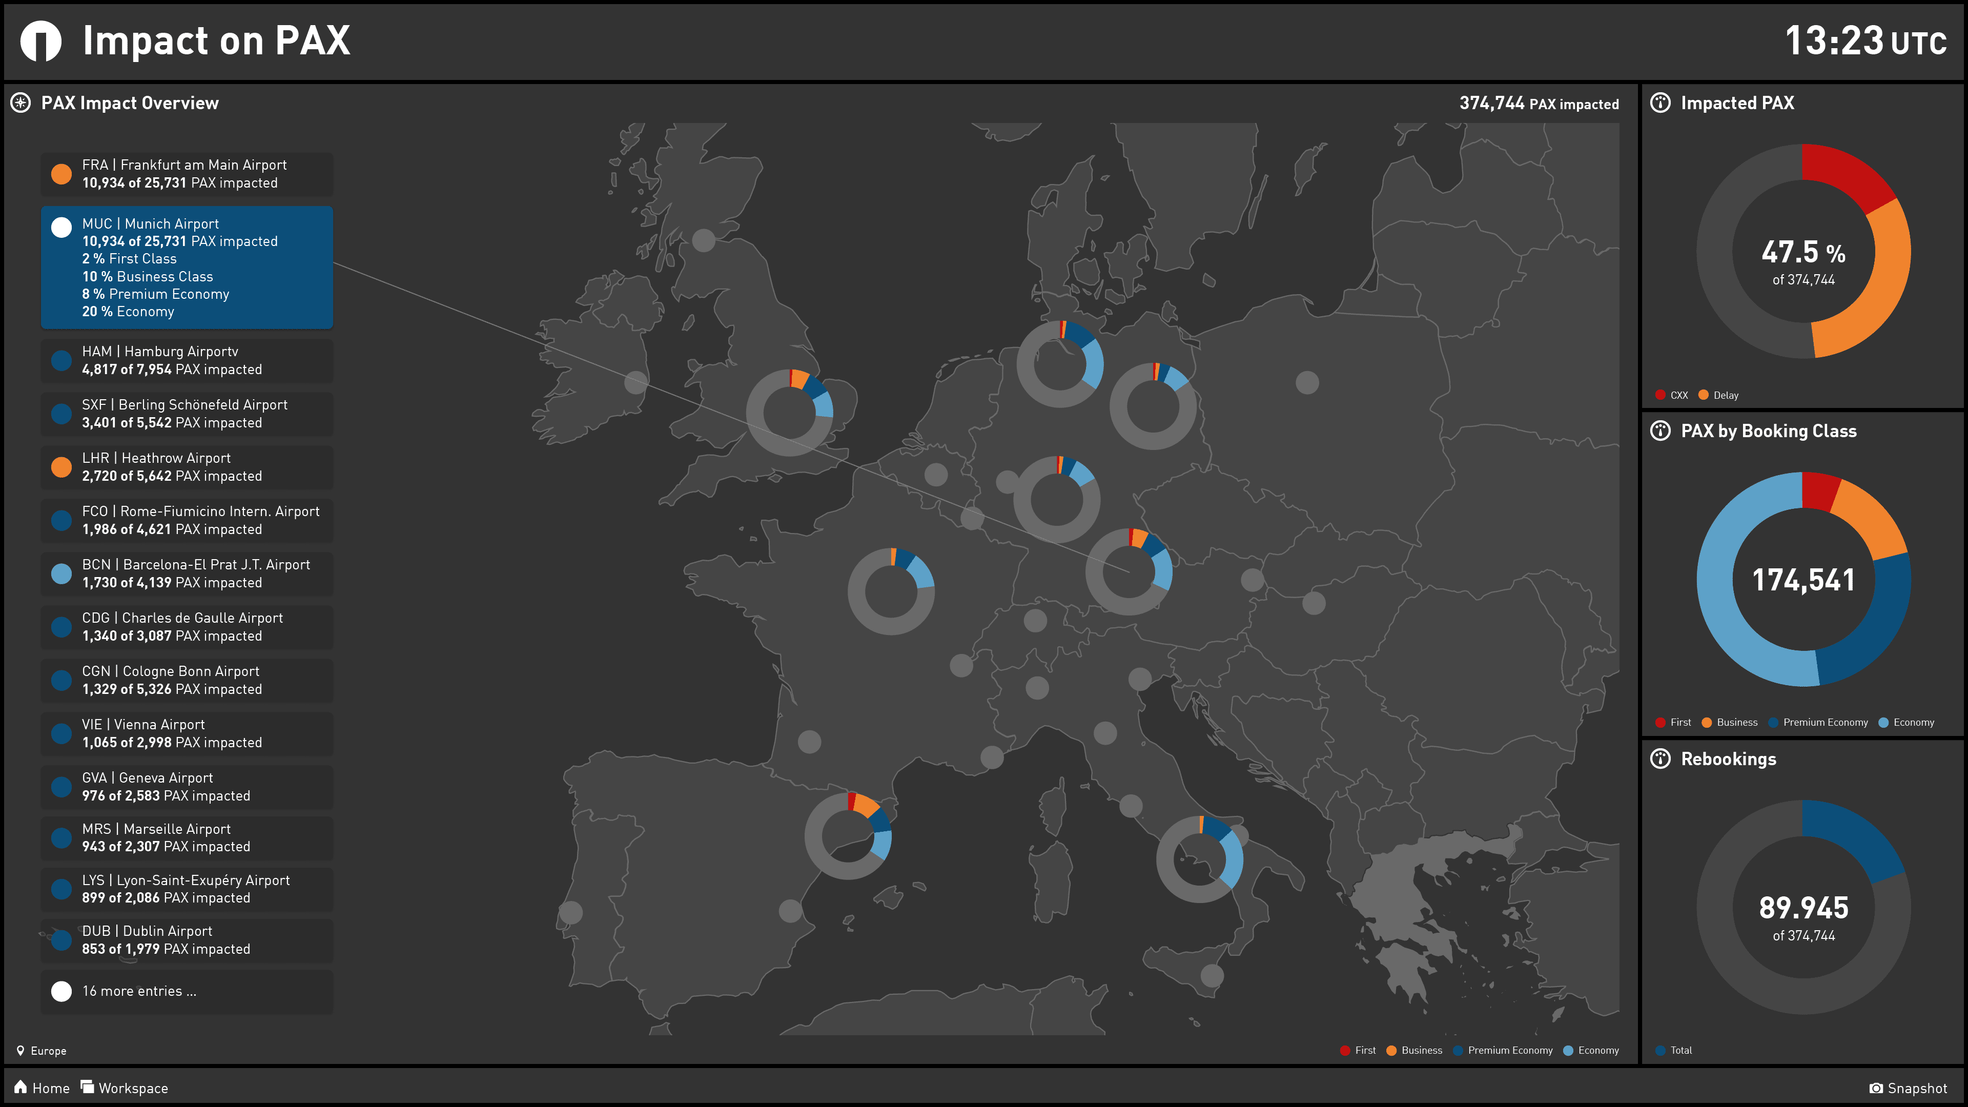Expand the 16 more entries row

(x=187, y=992)
